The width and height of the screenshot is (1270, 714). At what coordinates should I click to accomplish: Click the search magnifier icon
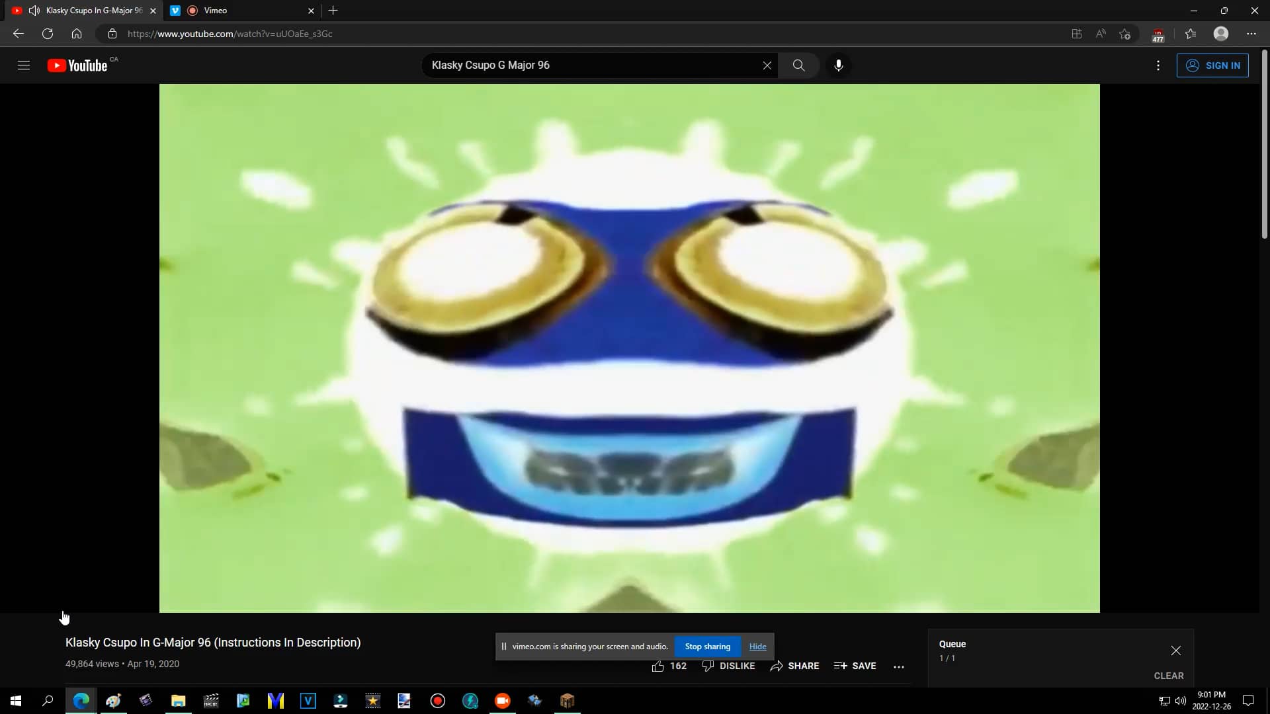coord(798,65)
